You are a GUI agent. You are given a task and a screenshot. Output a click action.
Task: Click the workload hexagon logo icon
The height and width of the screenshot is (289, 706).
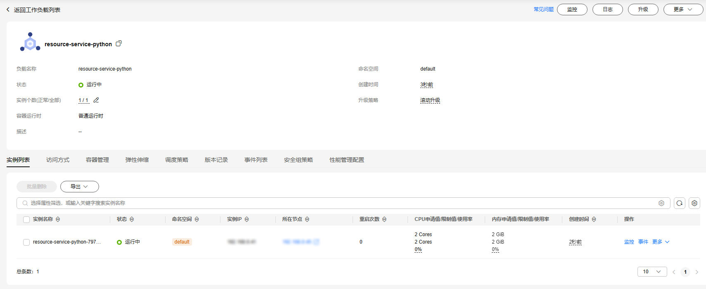click(x=30, y=42)
